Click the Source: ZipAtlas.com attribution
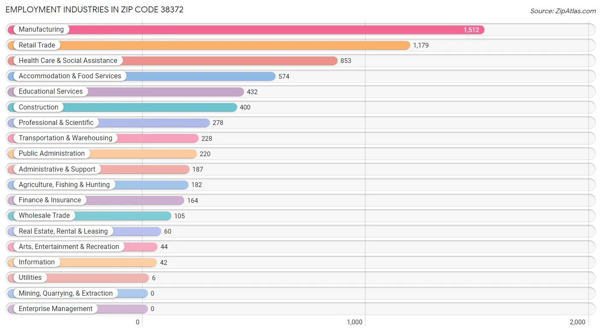This screenshot has height=332, width=601. tap(563, 11)
